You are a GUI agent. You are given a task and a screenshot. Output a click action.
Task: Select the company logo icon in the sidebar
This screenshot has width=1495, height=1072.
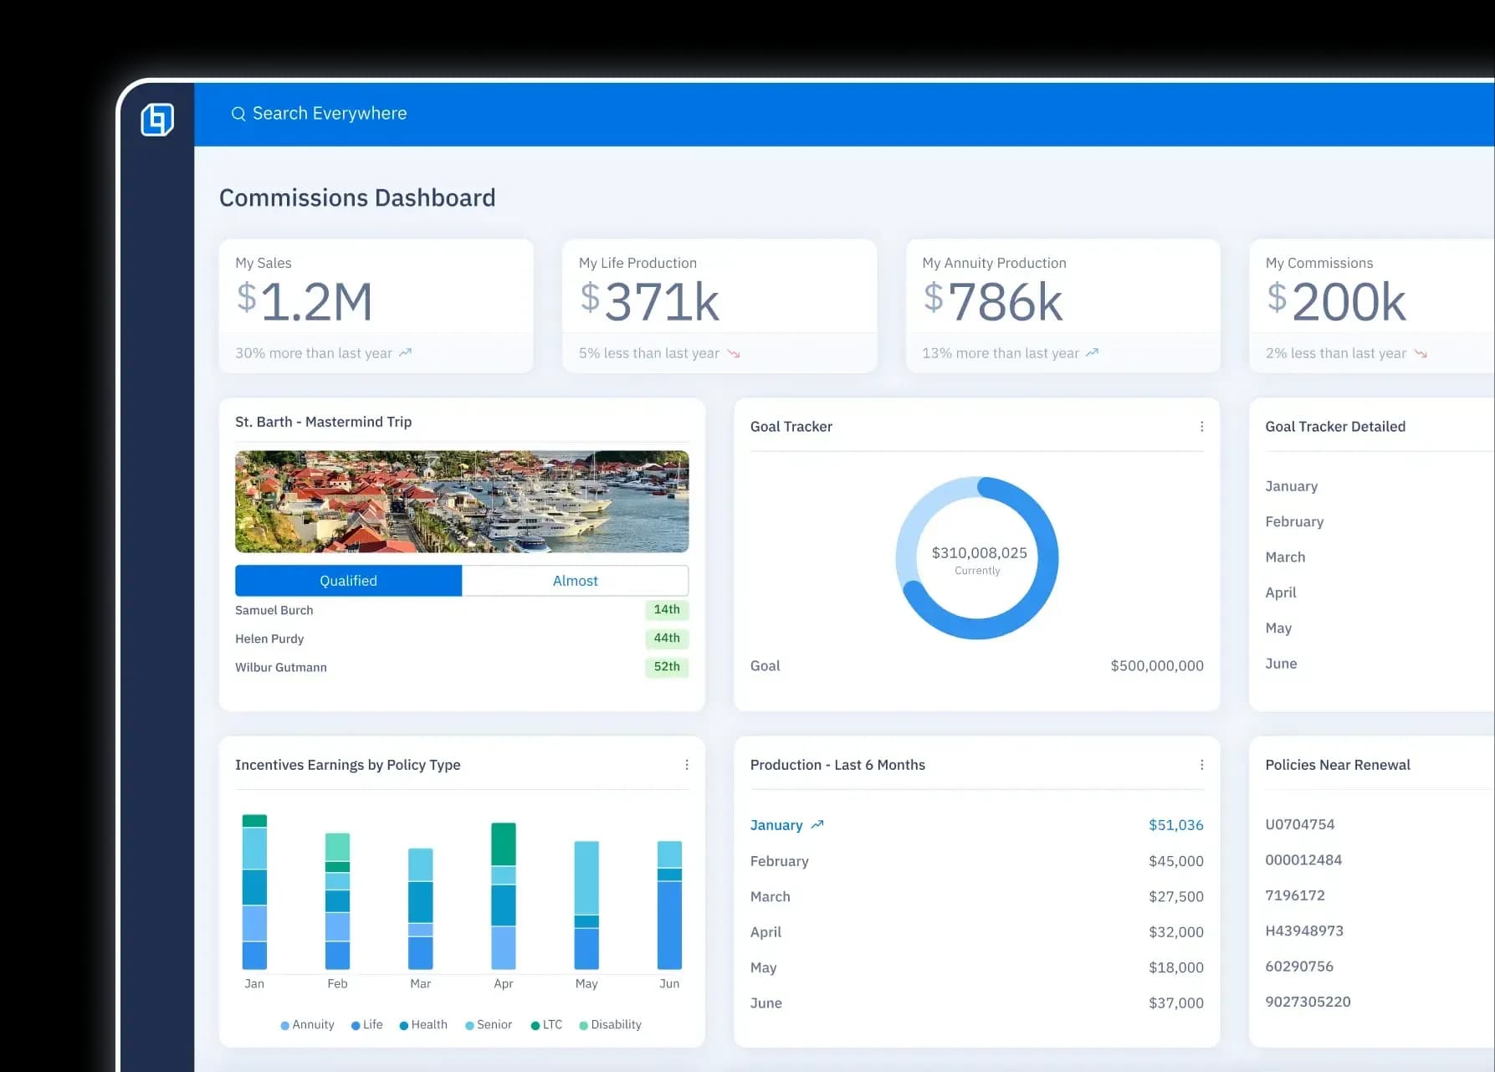(x=159, y=119)
